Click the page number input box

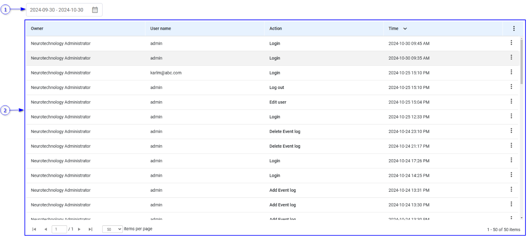click(59, 229)
